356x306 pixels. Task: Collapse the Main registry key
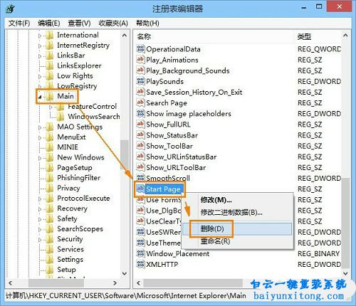[x=40, y=97]
